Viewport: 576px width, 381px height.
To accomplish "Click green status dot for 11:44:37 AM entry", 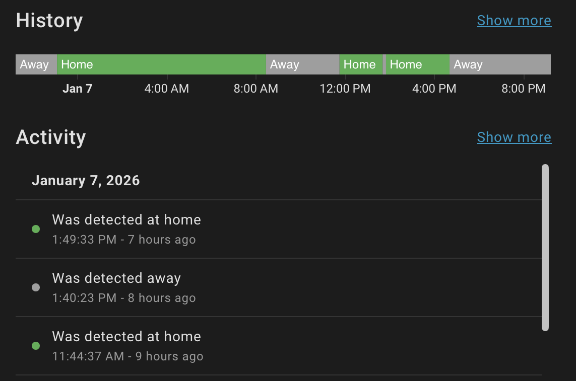I will [x=36, y=346].
